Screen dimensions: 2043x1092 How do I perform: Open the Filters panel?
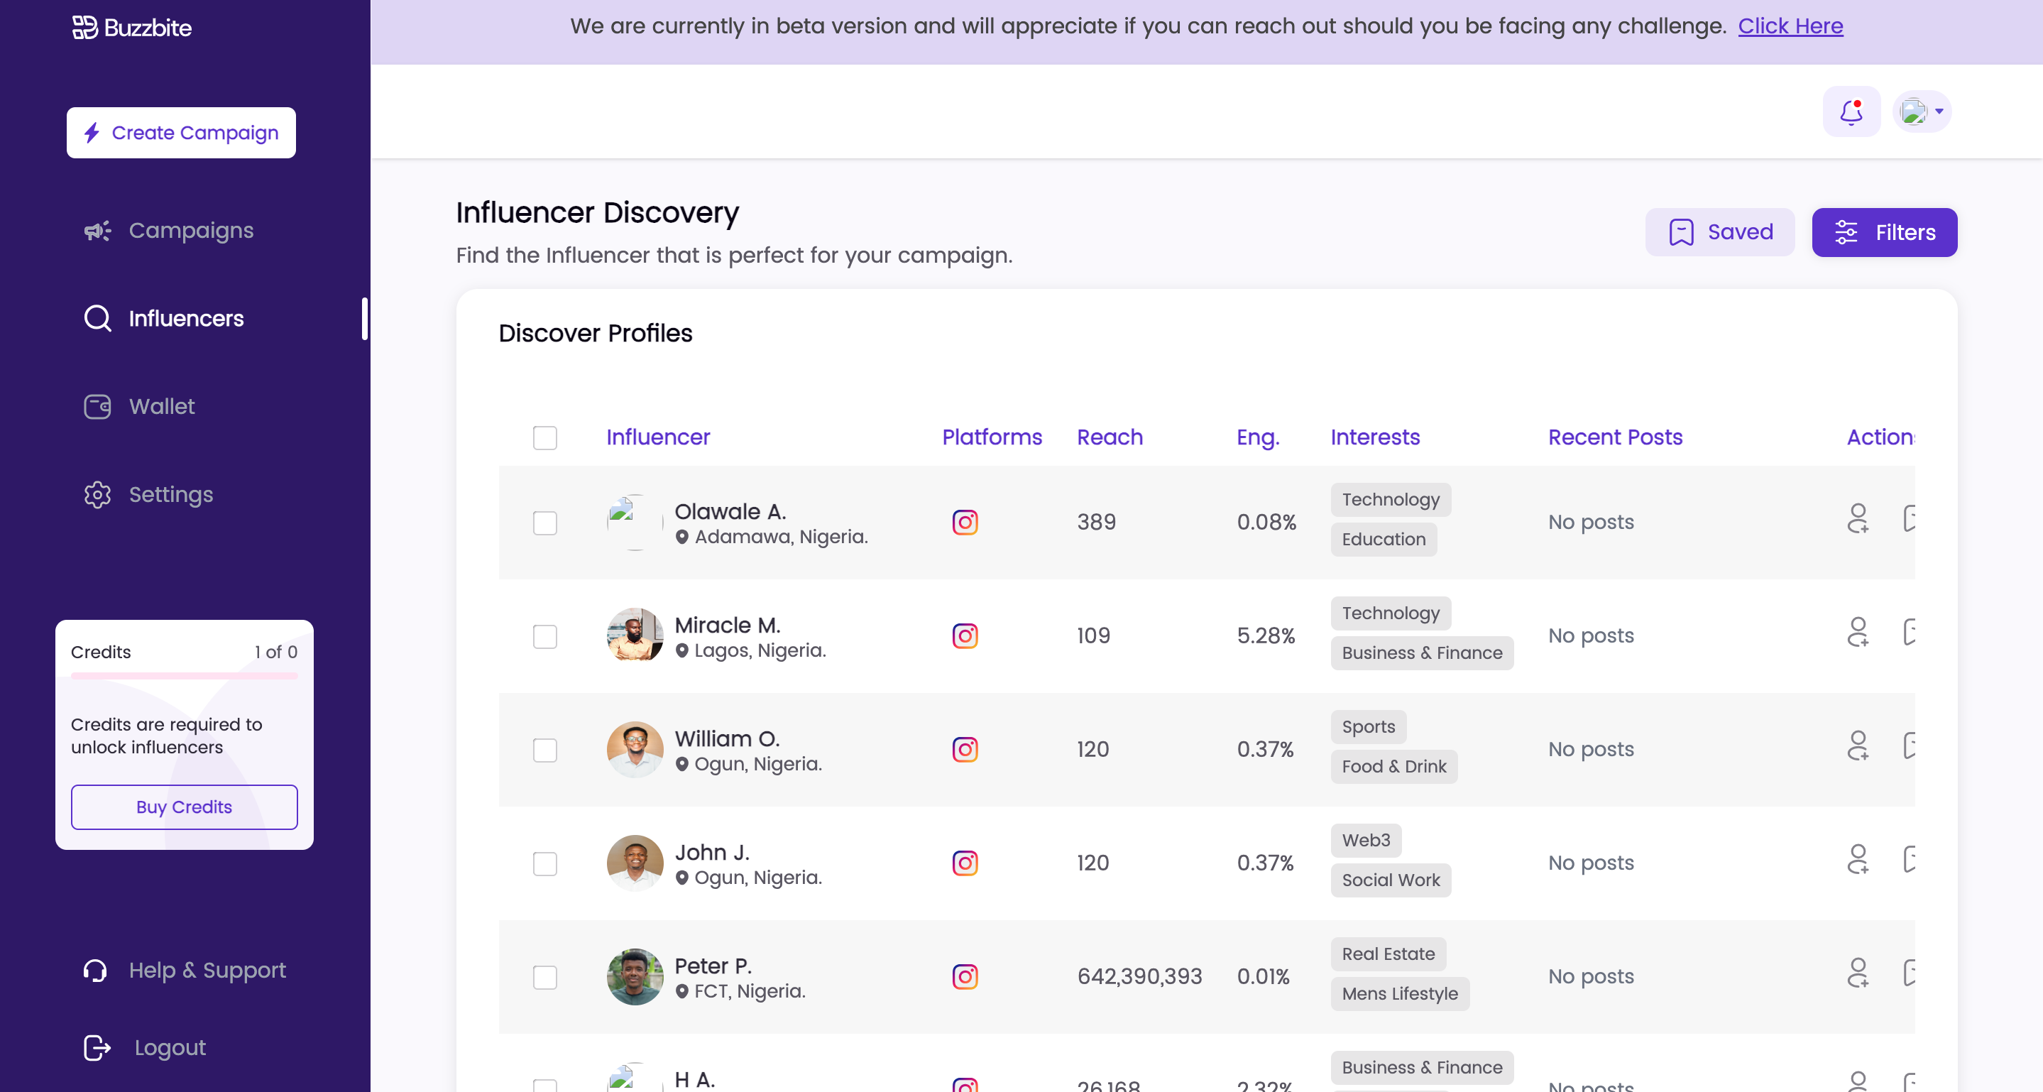pyautogui.click(x=1883, y=232)
